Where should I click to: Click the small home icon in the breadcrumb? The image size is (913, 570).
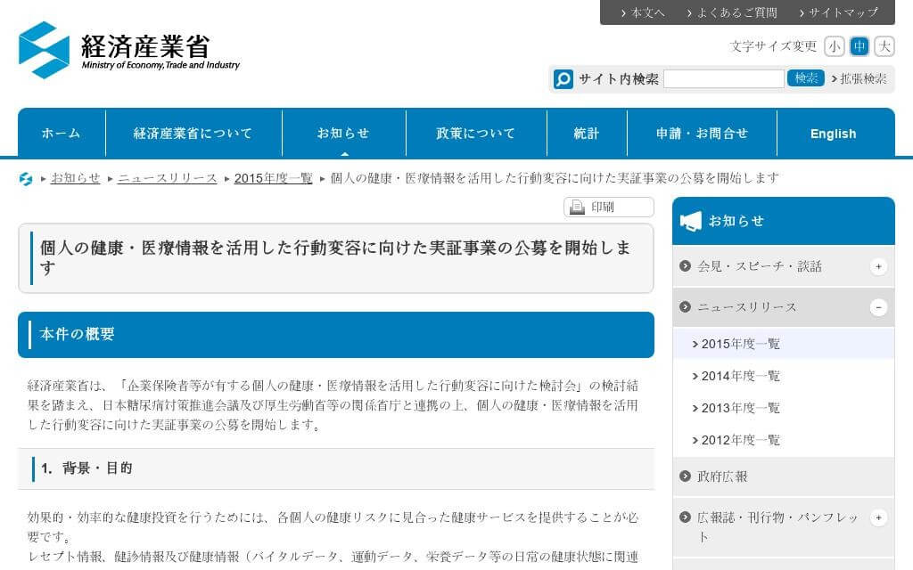[x=26, y=179]
